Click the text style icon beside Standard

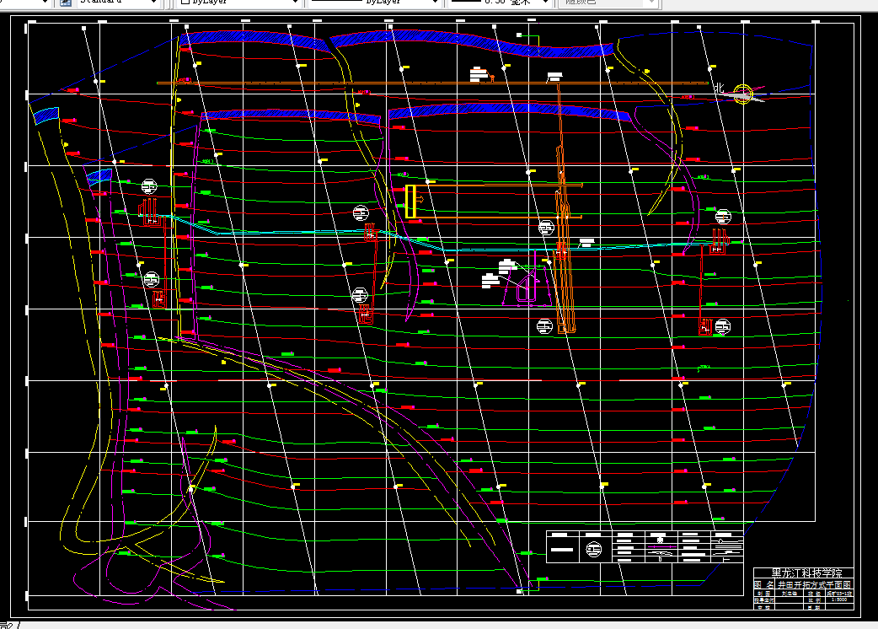(66, 3)
